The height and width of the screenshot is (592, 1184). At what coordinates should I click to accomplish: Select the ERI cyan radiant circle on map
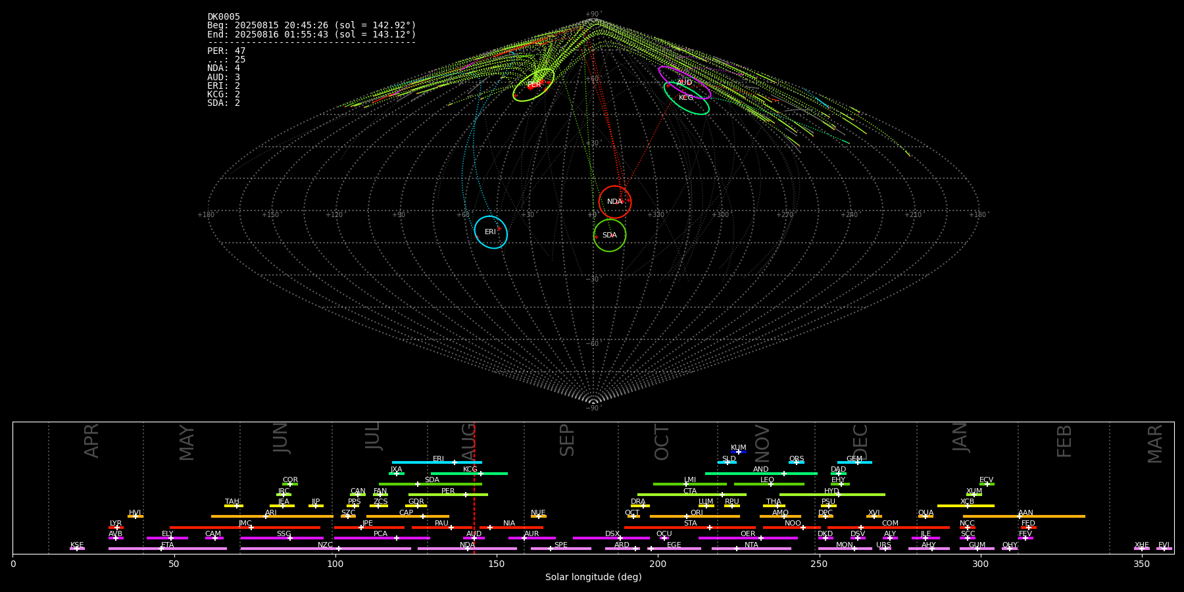point(491,232)
